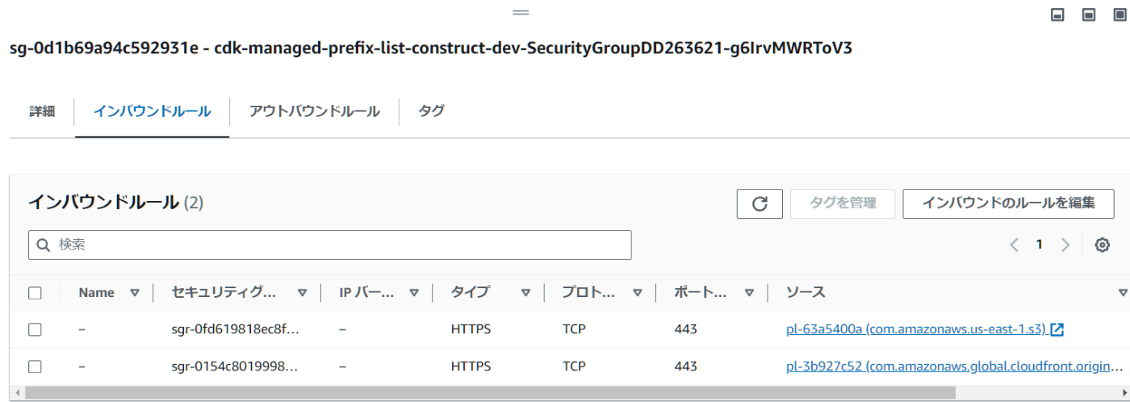Click the rightmost panel layout icon
Image resolution: width=1130 pixels, height=402 pixels.
1119,15
